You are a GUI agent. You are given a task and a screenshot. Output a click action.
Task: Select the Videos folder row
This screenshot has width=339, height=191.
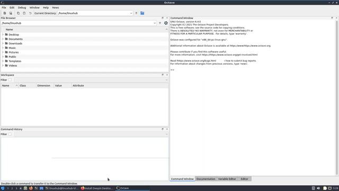[84, 65]
